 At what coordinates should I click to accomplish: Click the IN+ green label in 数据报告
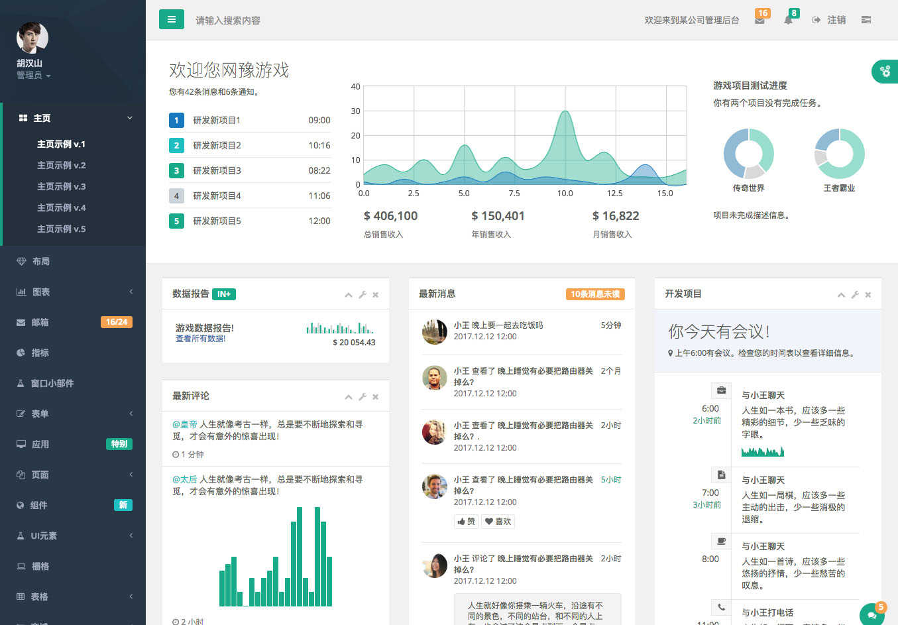pos(224,294)
